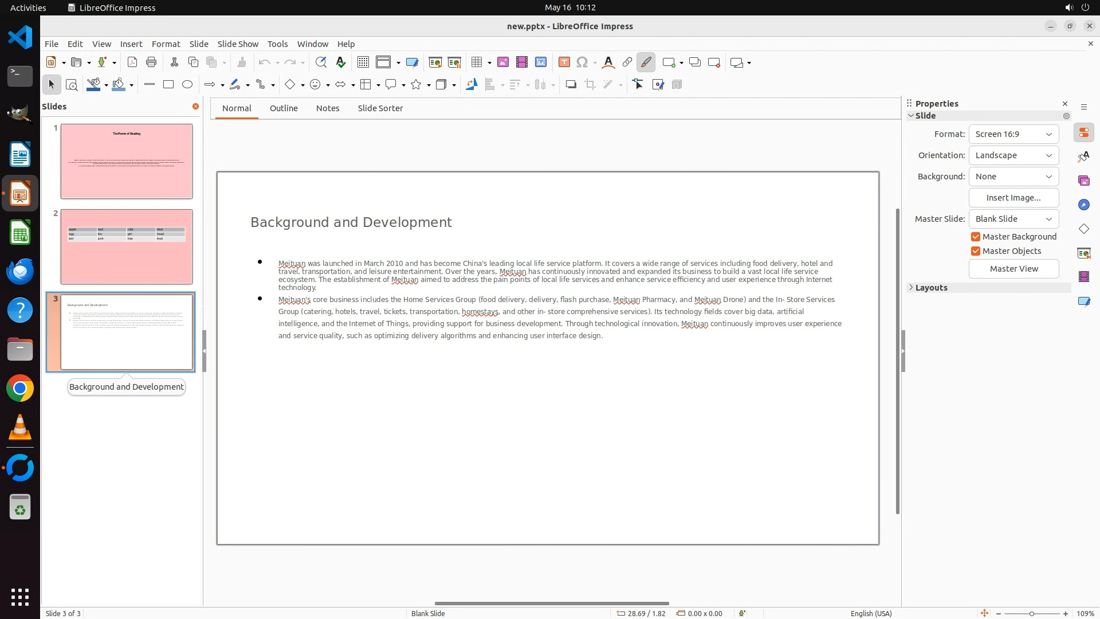1100x619 pixels.
Task: Select the Rectangle shape tool
Action: (x=168, y=85)
